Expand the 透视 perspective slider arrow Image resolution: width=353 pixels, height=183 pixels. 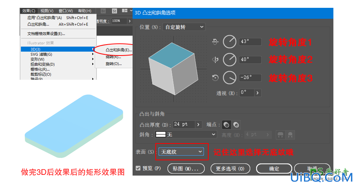(x=258, y=93)
